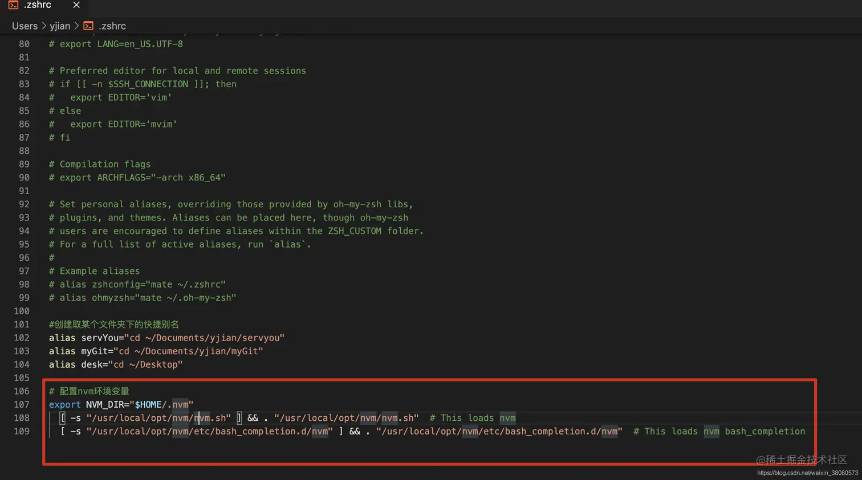Click the .zshrc breadcrumb file icon

click(88, 26)
